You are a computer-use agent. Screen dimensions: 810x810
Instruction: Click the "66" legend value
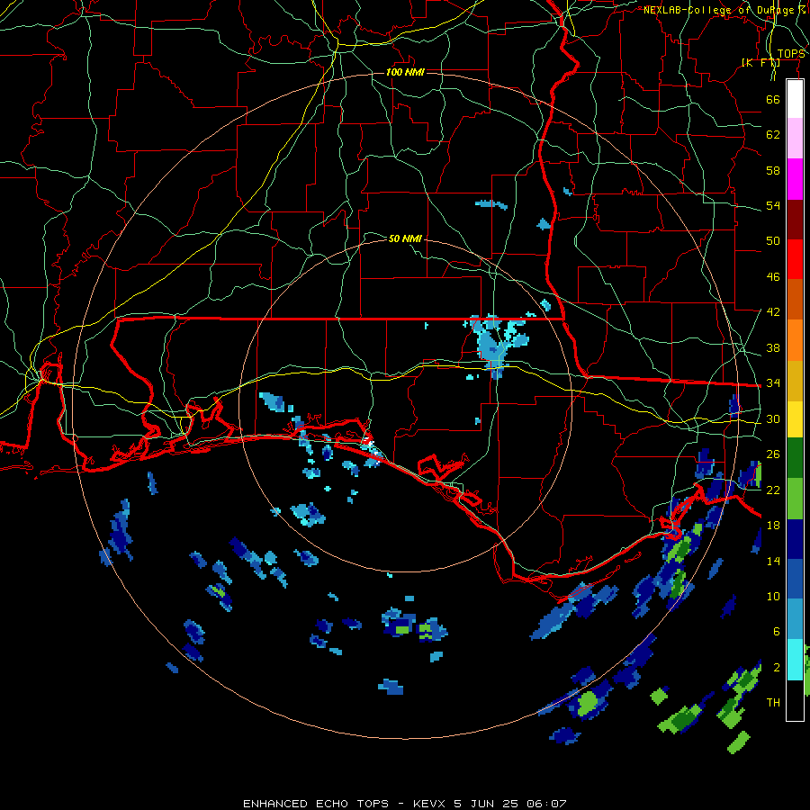tap(773, 99)
